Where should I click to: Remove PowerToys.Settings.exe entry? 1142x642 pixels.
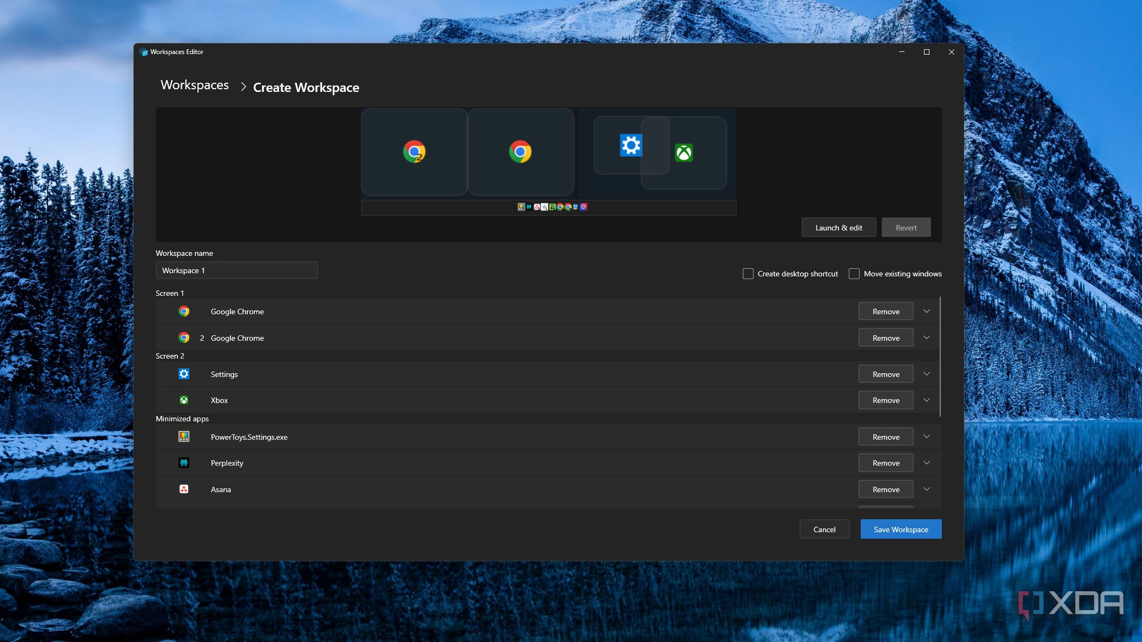(886, 436)
